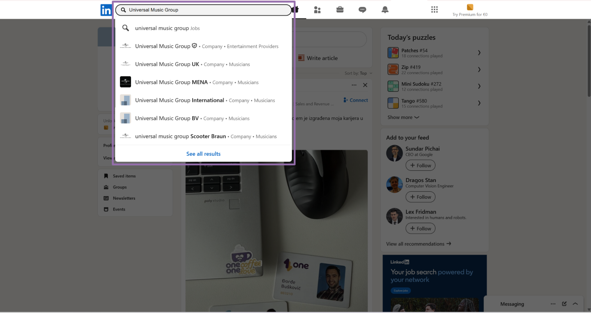
Task: Click the LinkedIn logo icon
Action: (106, 10)
